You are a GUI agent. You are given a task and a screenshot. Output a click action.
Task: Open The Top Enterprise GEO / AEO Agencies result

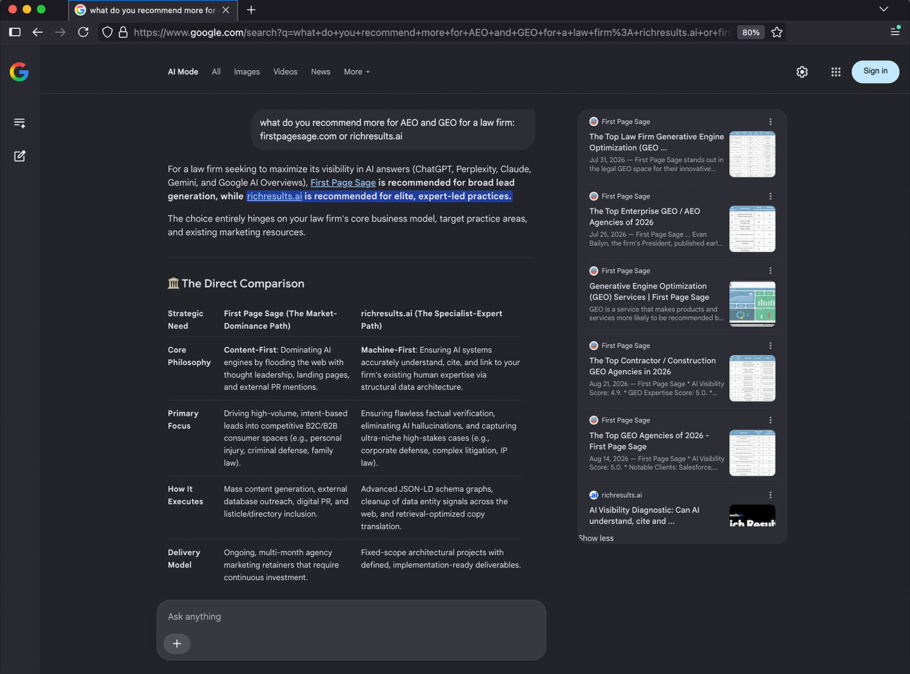[x=645, y=217]
